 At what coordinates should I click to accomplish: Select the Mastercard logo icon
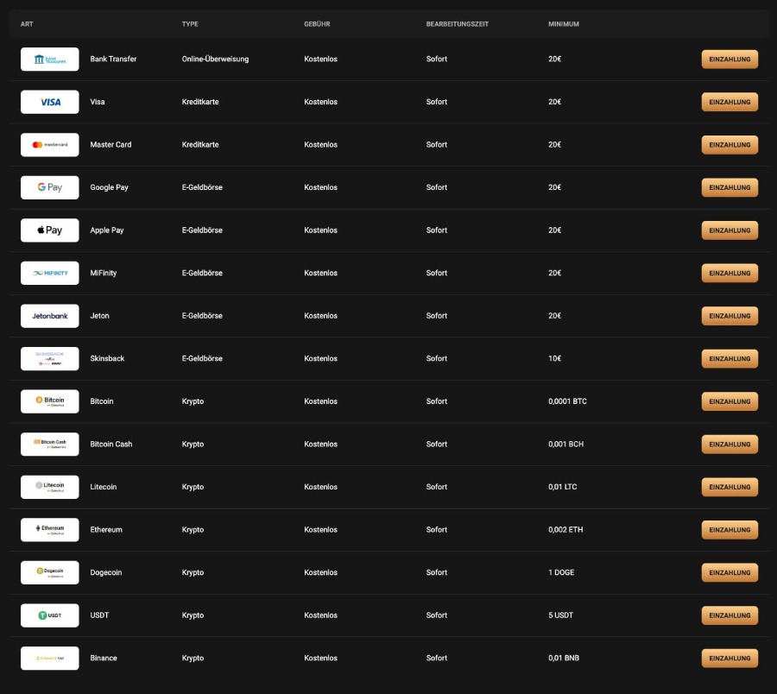tap(49, 145)
